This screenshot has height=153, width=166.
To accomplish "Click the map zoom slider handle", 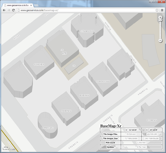I will pyautogui.click(x=160, y=20).
